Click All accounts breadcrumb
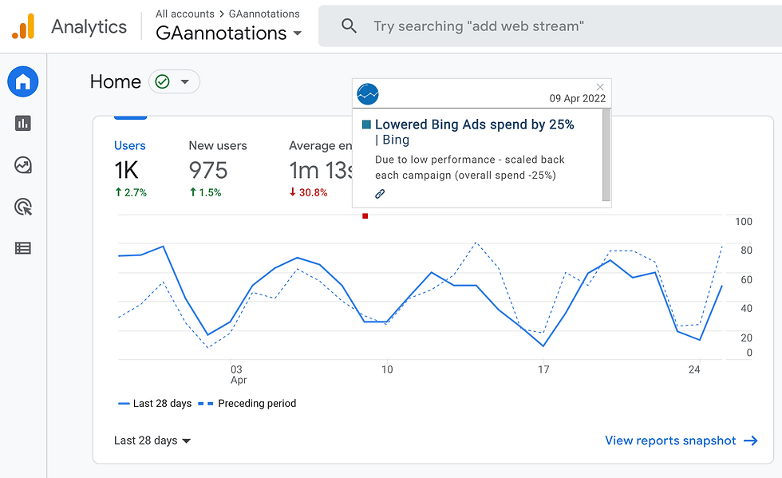Screen dimensions: 782x478 coord(185,14)
